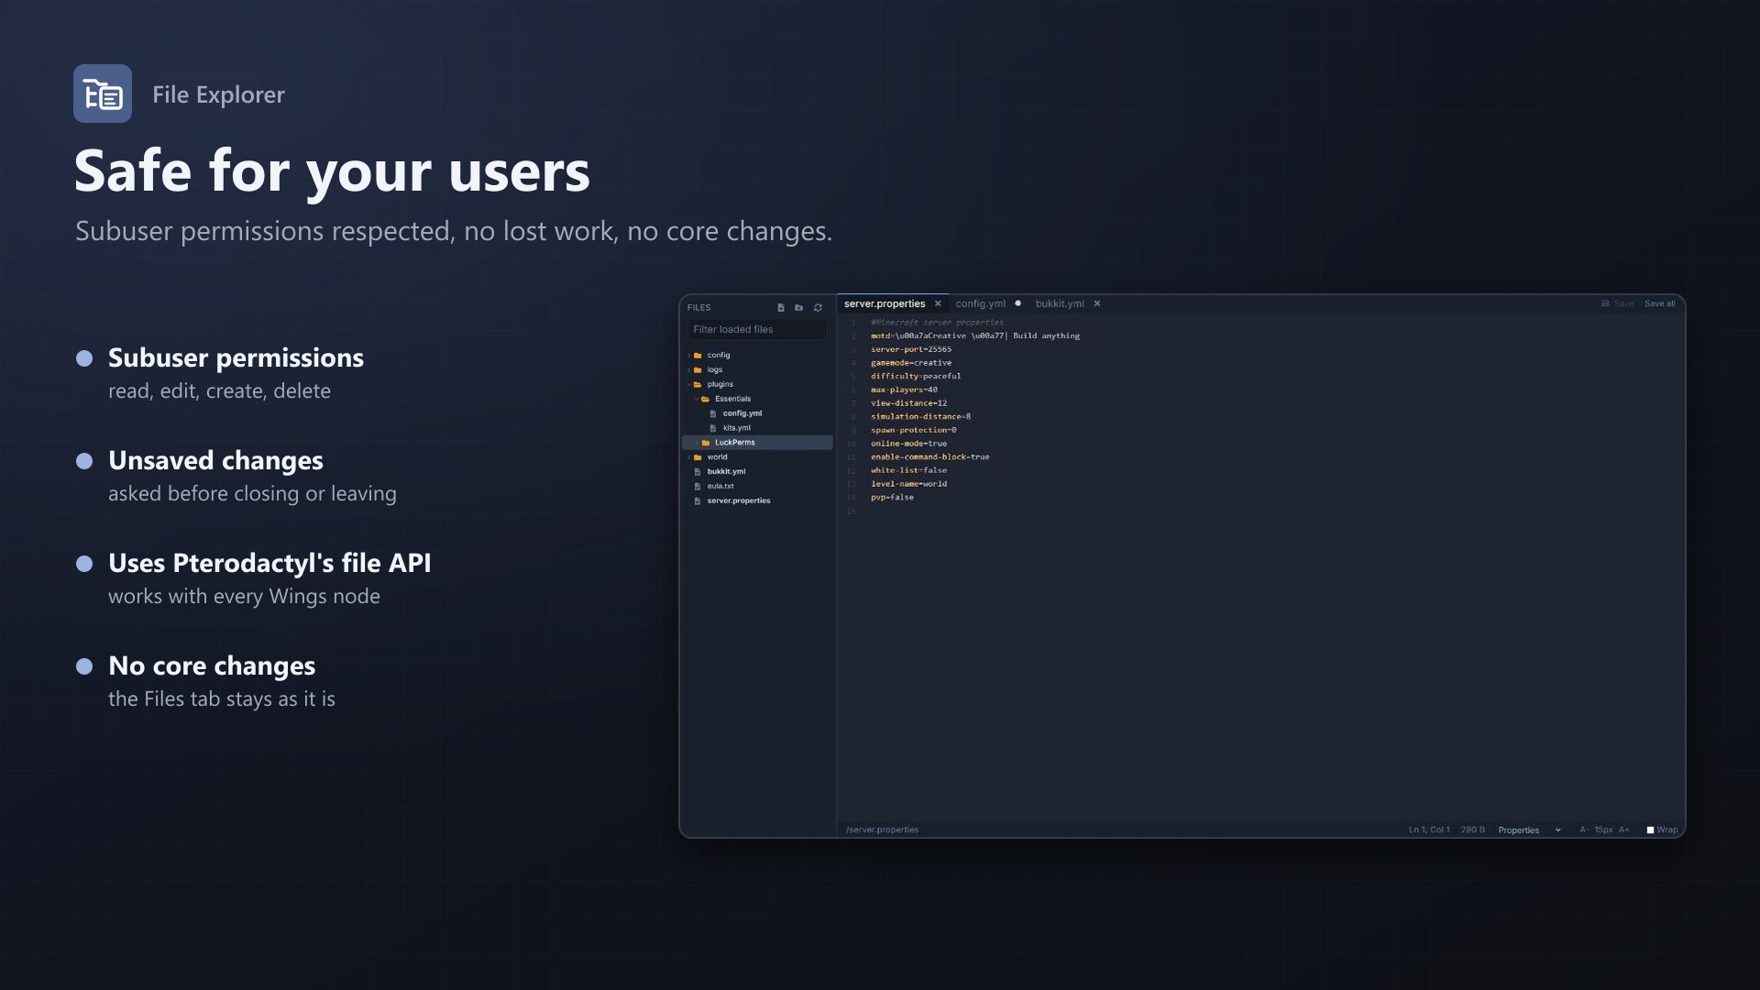Collapse the plugins folder chevron
Viewport: 1760px width, 990px height.
click(688, 385)
